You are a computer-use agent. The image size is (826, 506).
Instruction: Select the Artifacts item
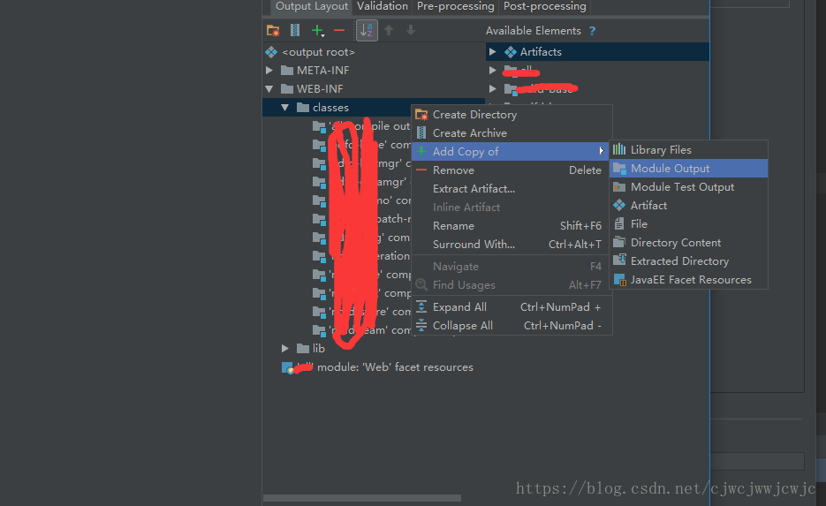pyautogui.click(x=597, y=51)
